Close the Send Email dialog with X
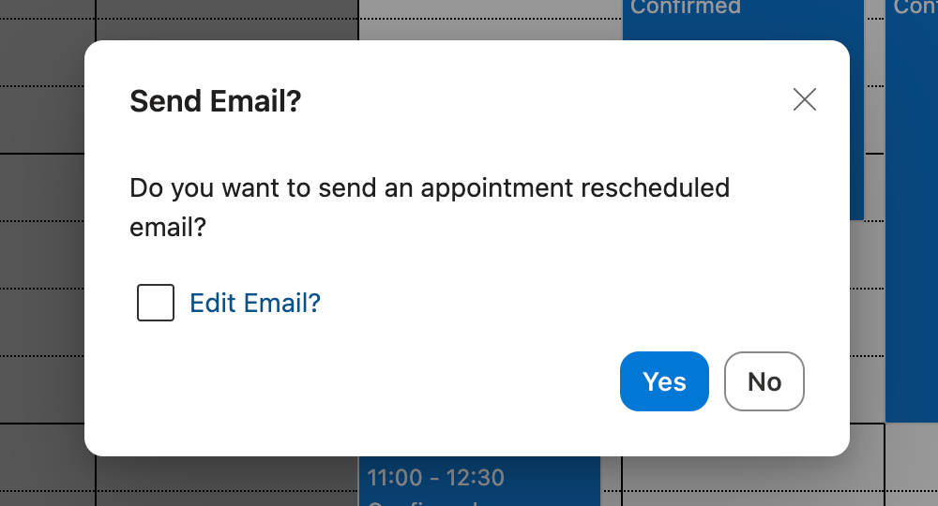 [805, 100]
